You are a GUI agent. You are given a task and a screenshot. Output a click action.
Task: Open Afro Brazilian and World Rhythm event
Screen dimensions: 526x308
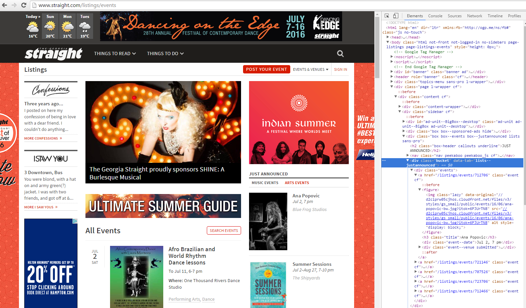[192, 256]
